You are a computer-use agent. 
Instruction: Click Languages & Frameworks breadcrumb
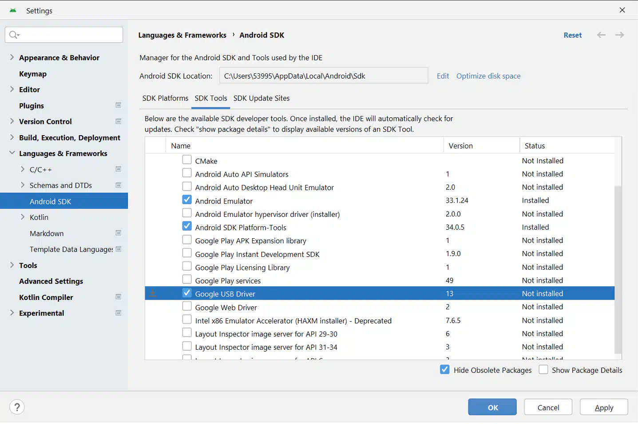coord(182,35)
